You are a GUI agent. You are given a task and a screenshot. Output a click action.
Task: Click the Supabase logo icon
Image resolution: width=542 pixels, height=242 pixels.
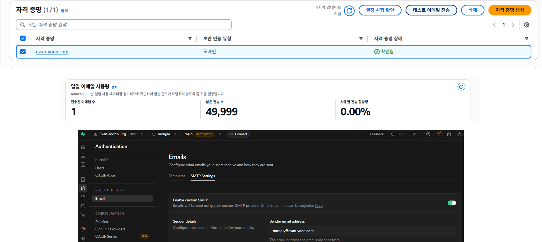(83, 134)
